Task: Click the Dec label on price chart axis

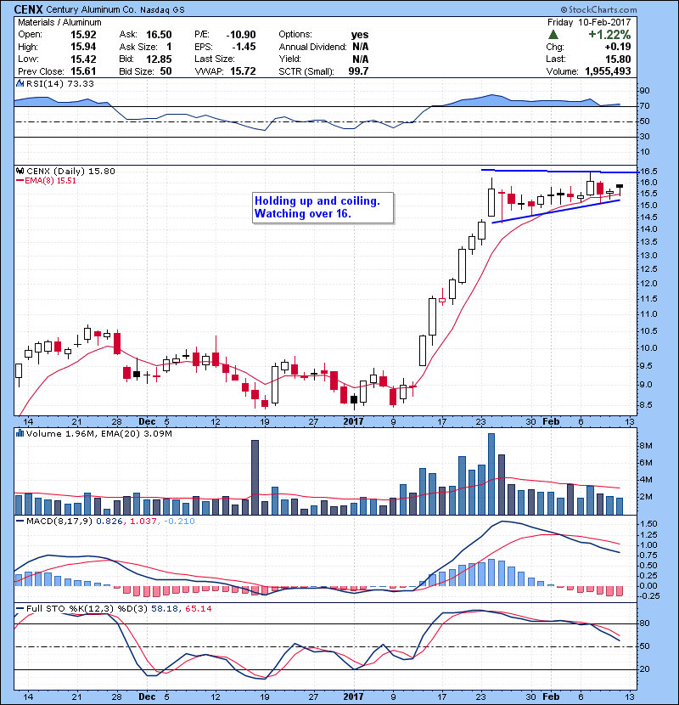Action: [x=147, y=422]
